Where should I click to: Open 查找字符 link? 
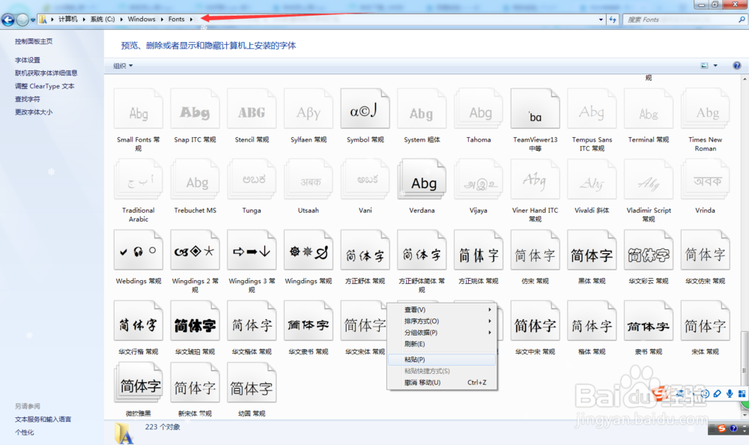pos(27,100)
